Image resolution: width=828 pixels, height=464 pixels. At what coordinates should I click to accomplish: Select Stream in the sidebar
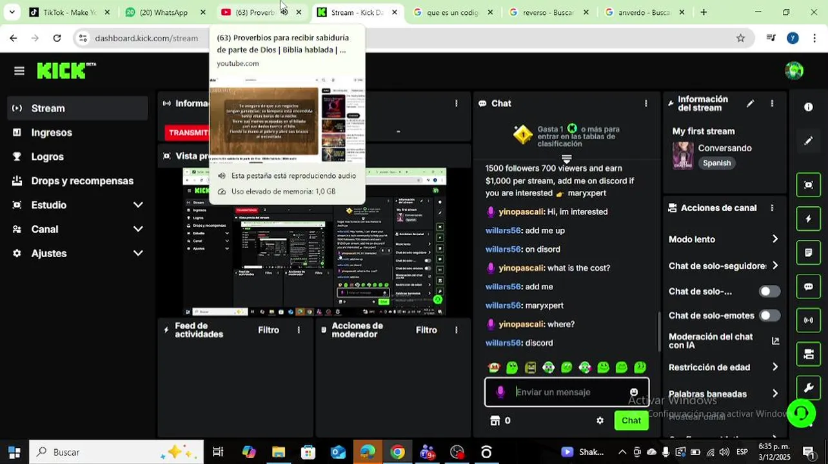77,108
